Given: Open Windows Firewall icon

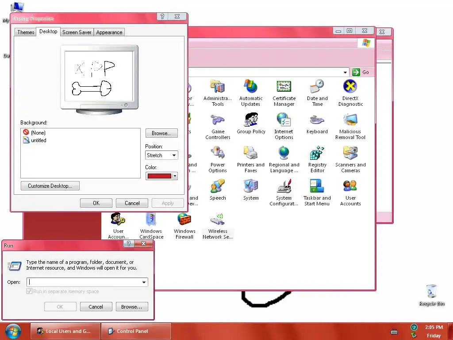Looking at the screenshot, I should tap(184, 226).
